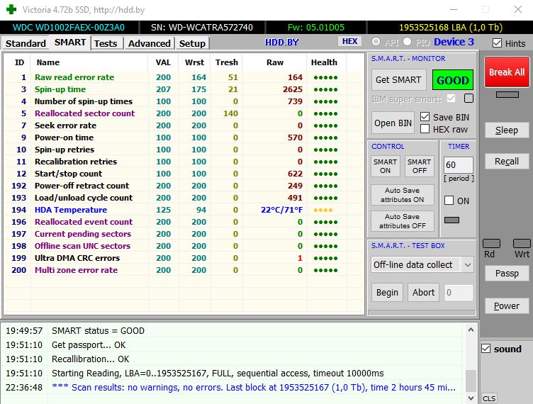Click the Sleep button

507,130
